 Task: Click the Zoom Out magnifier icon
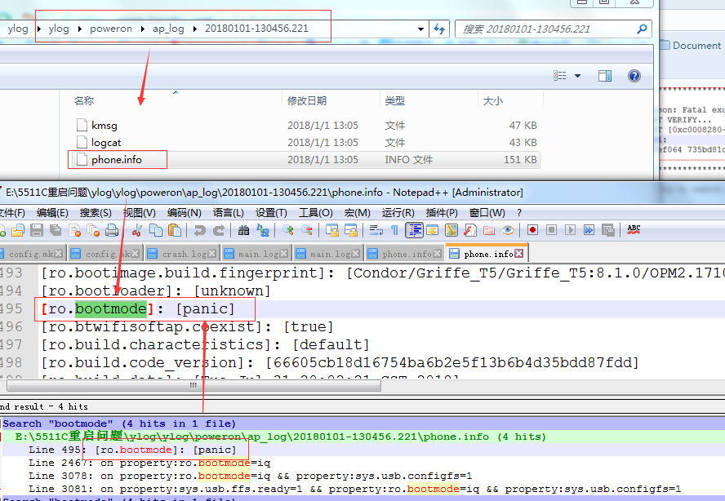pos(306,230)
